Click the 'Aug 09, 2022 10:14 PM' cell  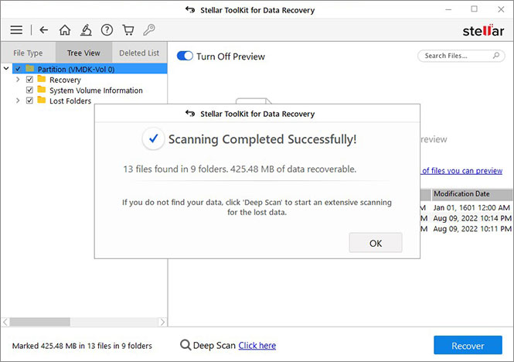[x=472, y=218]
